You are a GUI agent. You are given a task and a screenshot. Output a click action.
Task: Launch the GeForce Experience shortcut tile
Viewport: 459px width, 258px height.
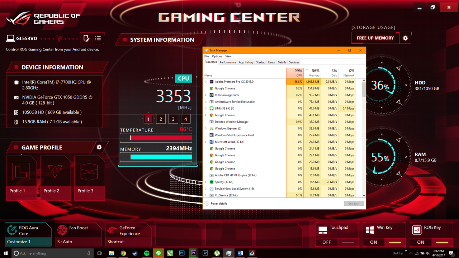tap(128, 234)
